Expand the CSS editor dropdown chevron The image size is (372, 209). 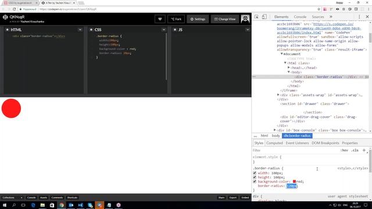tap(164, 30)
